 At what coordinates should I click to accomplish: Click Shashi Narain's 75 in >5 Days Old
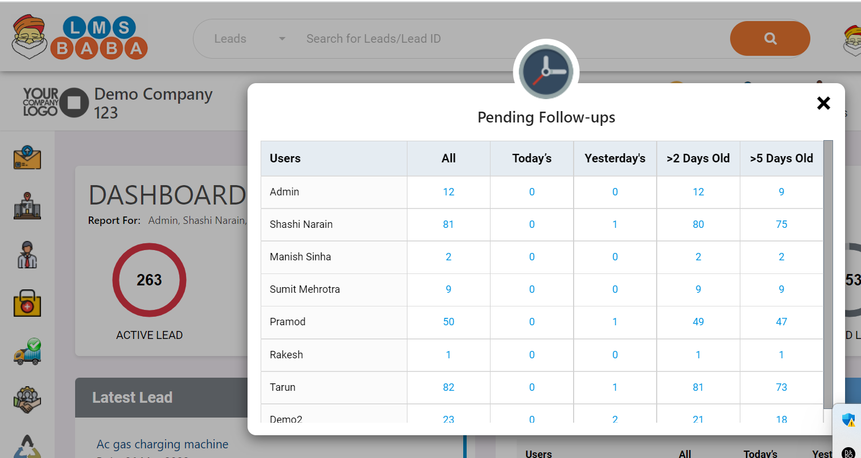(x=781, y=224)
